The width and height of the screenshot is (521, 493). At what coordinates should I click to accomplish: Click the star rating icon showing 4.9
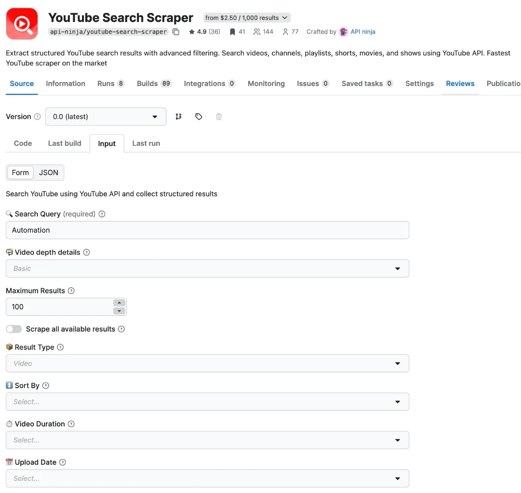pos(192,31)
